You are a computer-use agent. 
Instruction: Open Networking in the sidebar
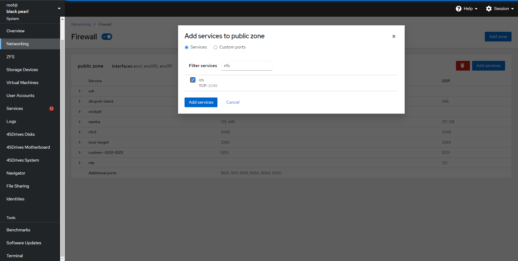coord(30,44)
